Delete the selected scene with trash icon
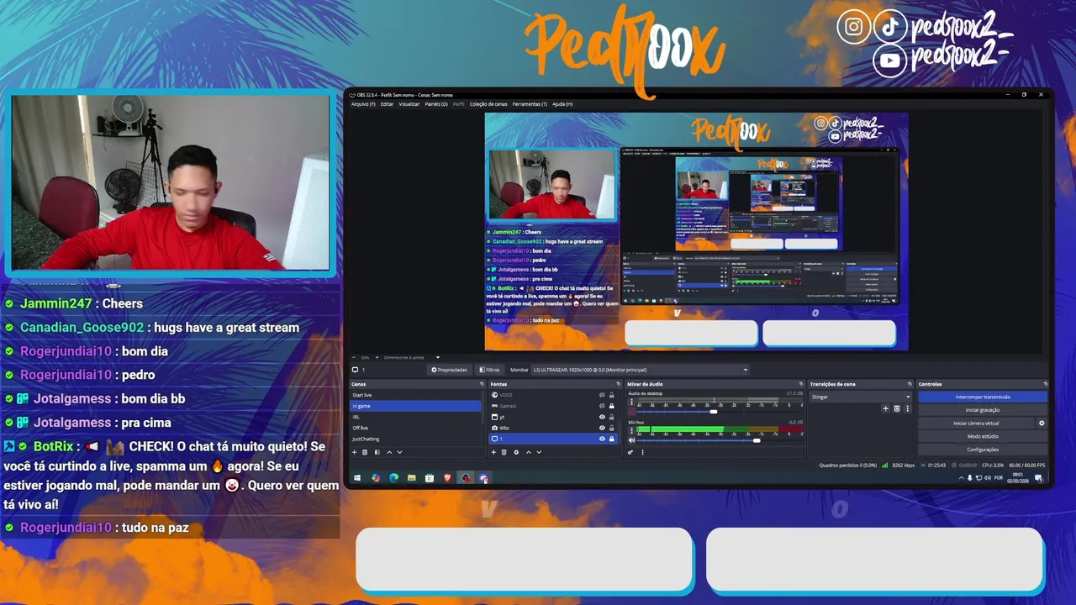 pos(365,452)
